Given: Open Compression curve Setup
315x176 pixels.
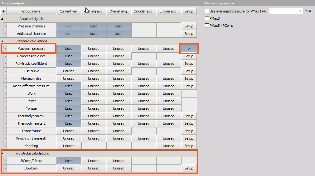Looking at the screenshot, I should 189,56.
